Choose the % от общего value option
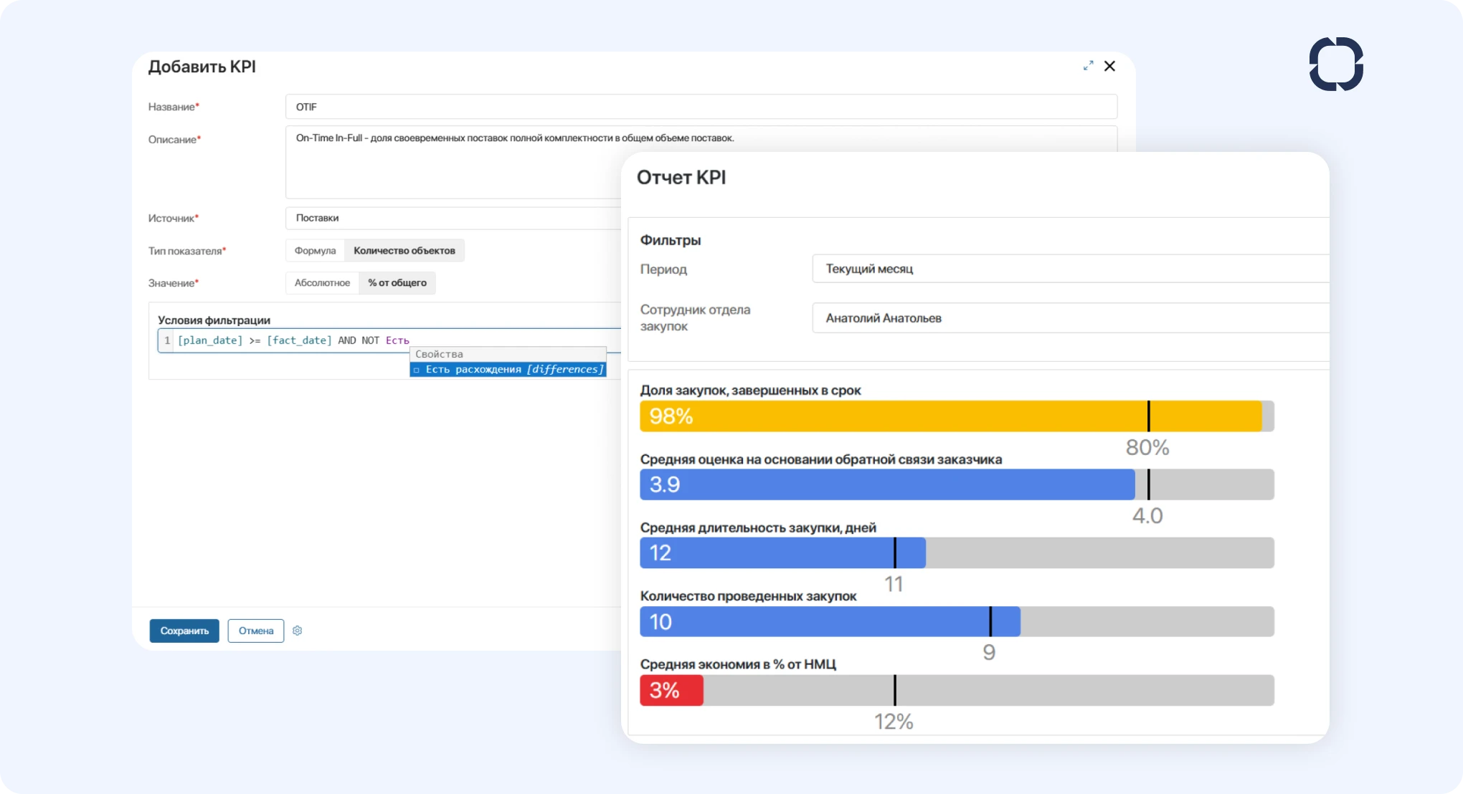The width and height of the screenshot is (1463, 794). pyautogui.click(x=397, y=283)
